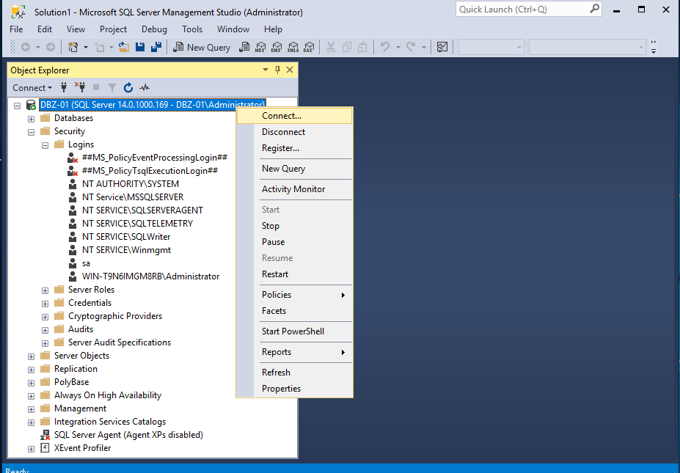
Task: Close the Object Explorer panel
Action: [290, 70]
